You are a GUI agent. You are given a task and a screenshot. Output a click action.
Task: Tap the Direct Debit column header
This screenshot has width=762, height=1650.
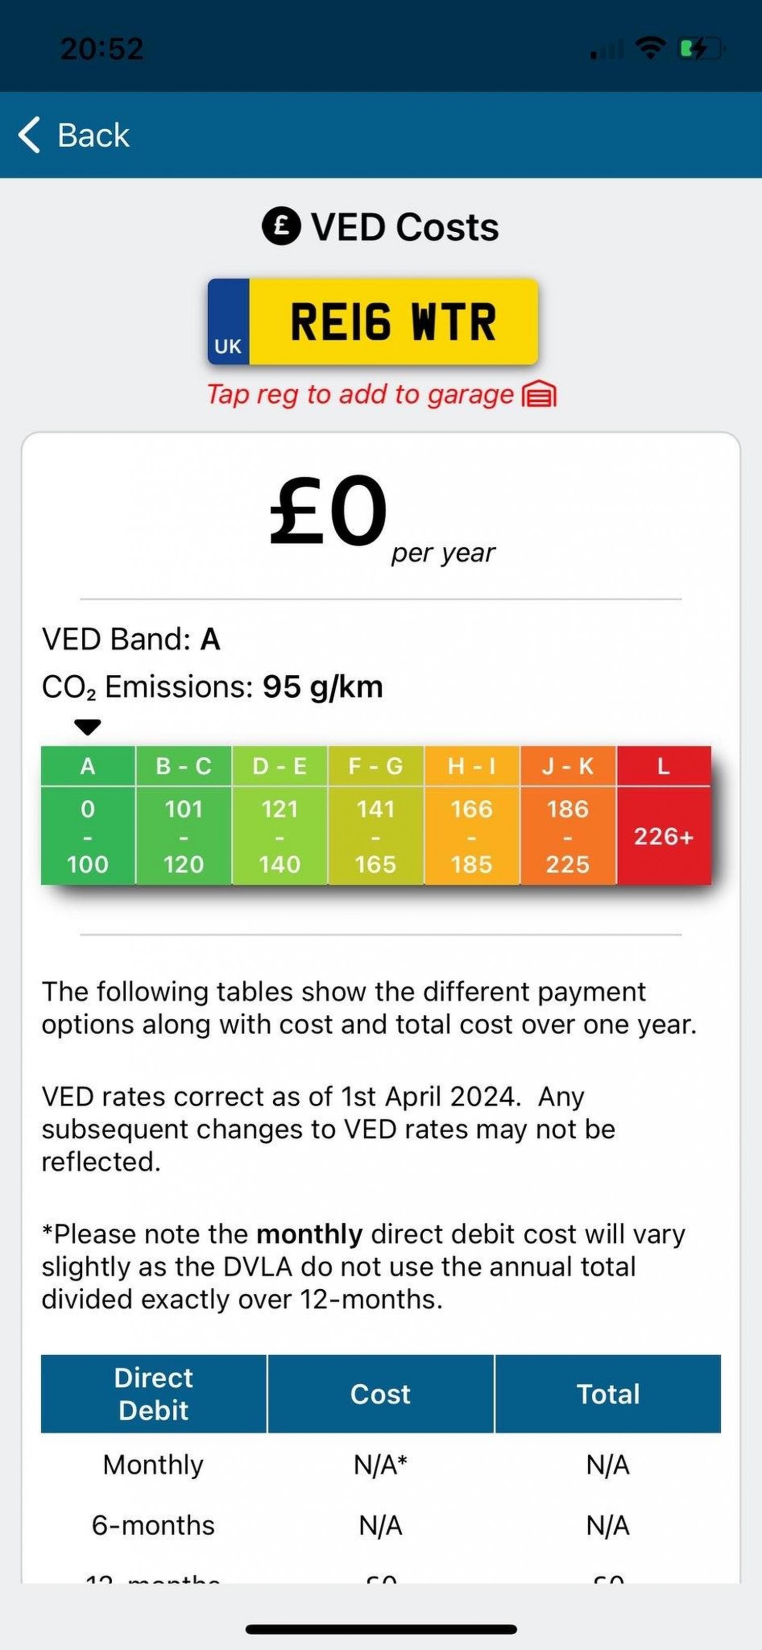click(x=154, y=1394)
